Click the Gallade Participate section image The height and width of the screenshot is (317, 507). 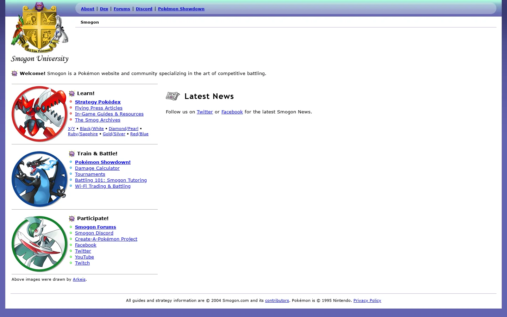click(x=39, y=244)
